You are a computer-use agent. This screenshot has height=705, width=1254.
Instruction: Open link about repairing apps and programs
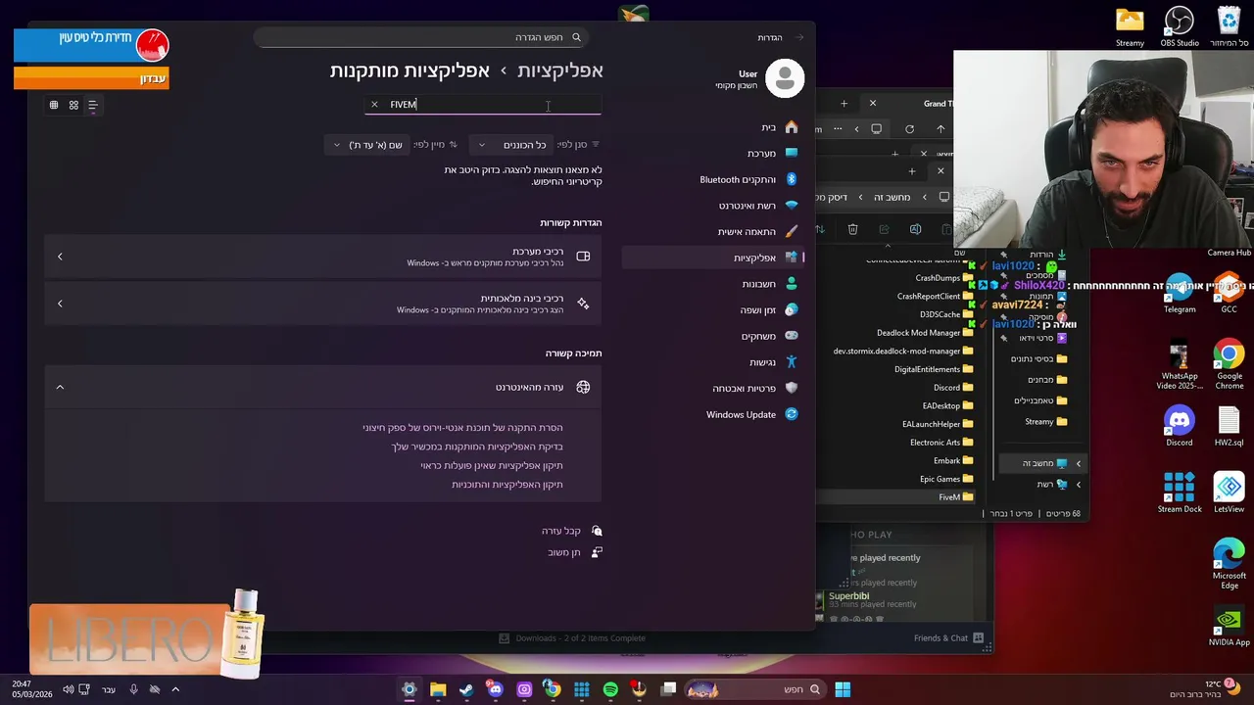507,485
